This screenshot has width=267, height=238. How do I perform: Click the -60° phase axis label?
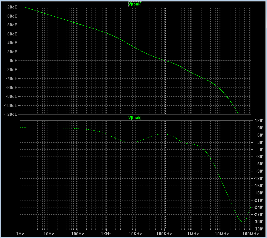click(x=260, y=164)
